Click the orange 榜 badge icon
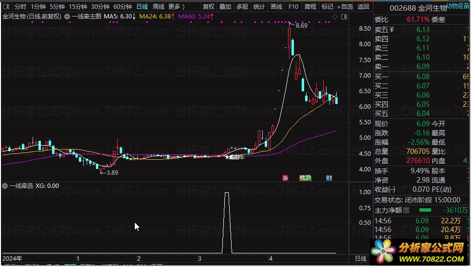The image size is (472, 267). (x=302, y=178)
